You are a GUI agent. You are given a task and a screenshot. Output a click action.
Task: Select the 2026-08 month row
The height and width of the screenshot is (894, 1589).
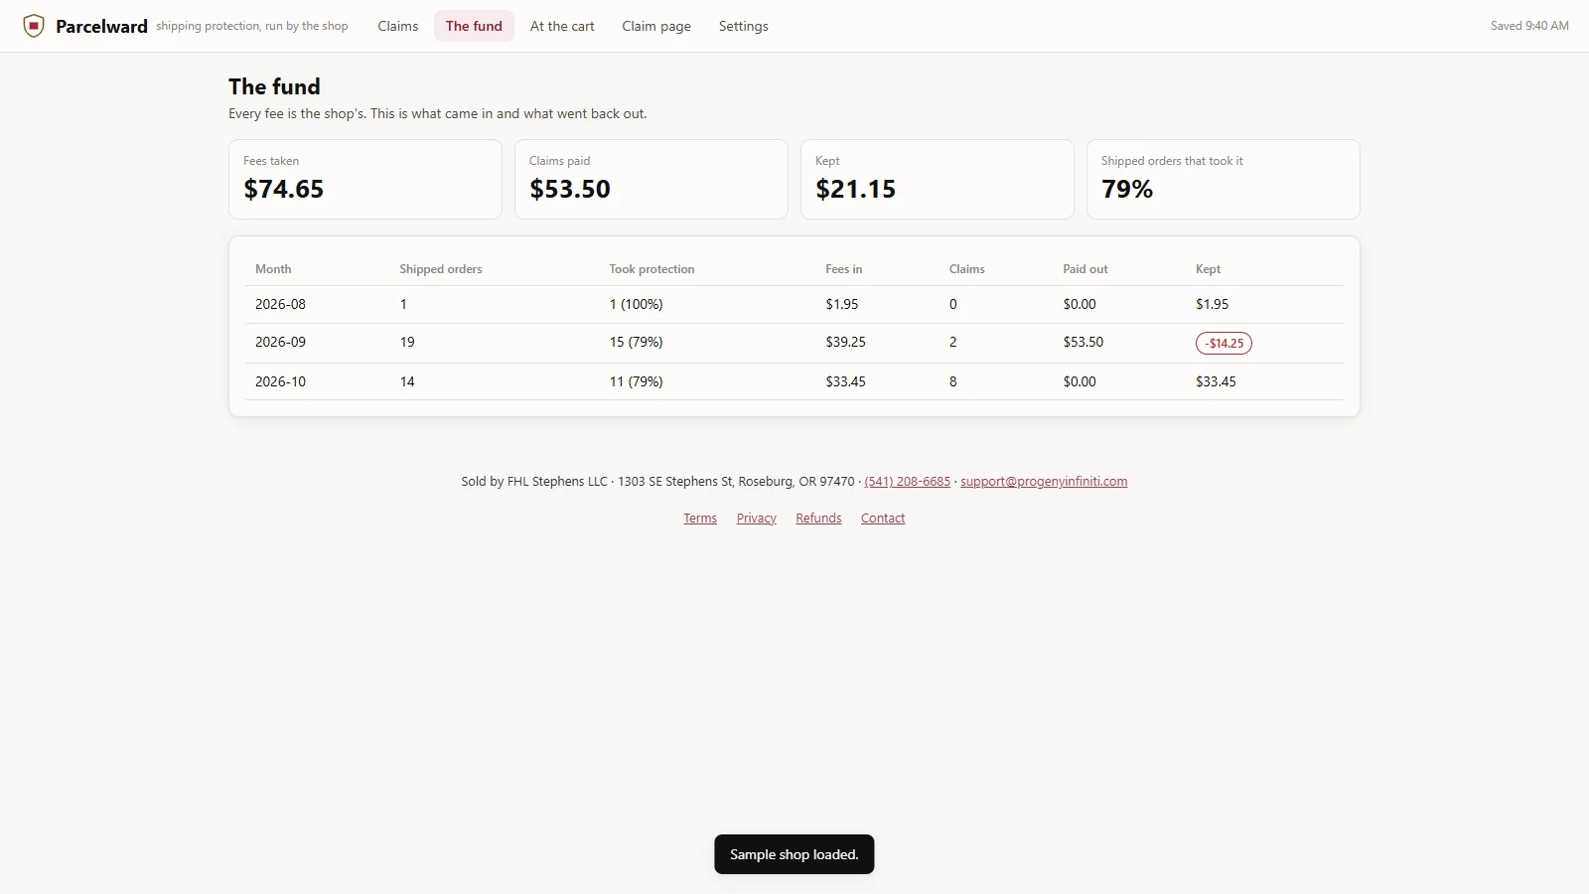[x=794, y=304]
